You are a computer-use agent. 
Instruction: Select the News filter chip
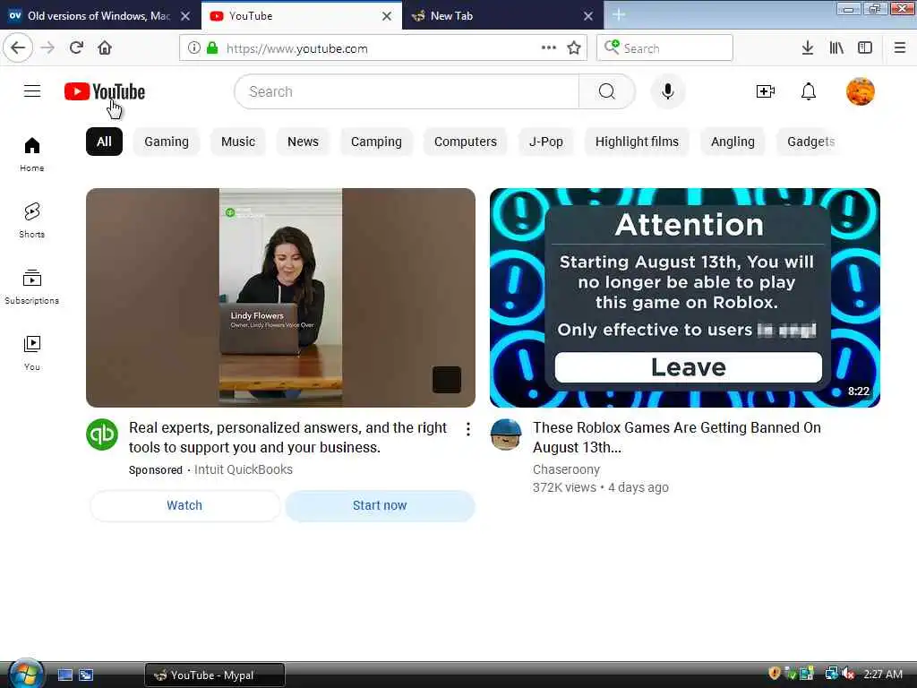click(x=303, y=142)
